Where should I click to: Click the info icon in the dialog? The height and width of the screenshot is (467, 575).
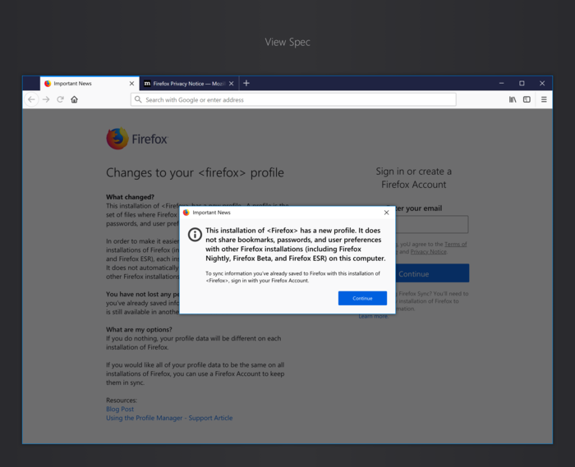195,235
